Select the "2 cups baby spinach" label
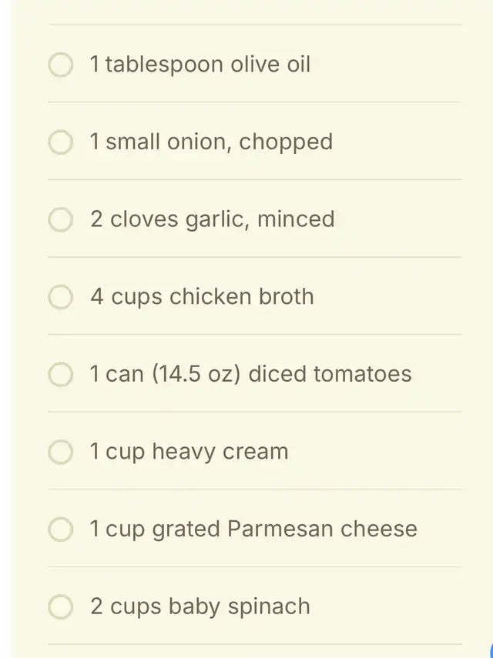 (200, 606)
